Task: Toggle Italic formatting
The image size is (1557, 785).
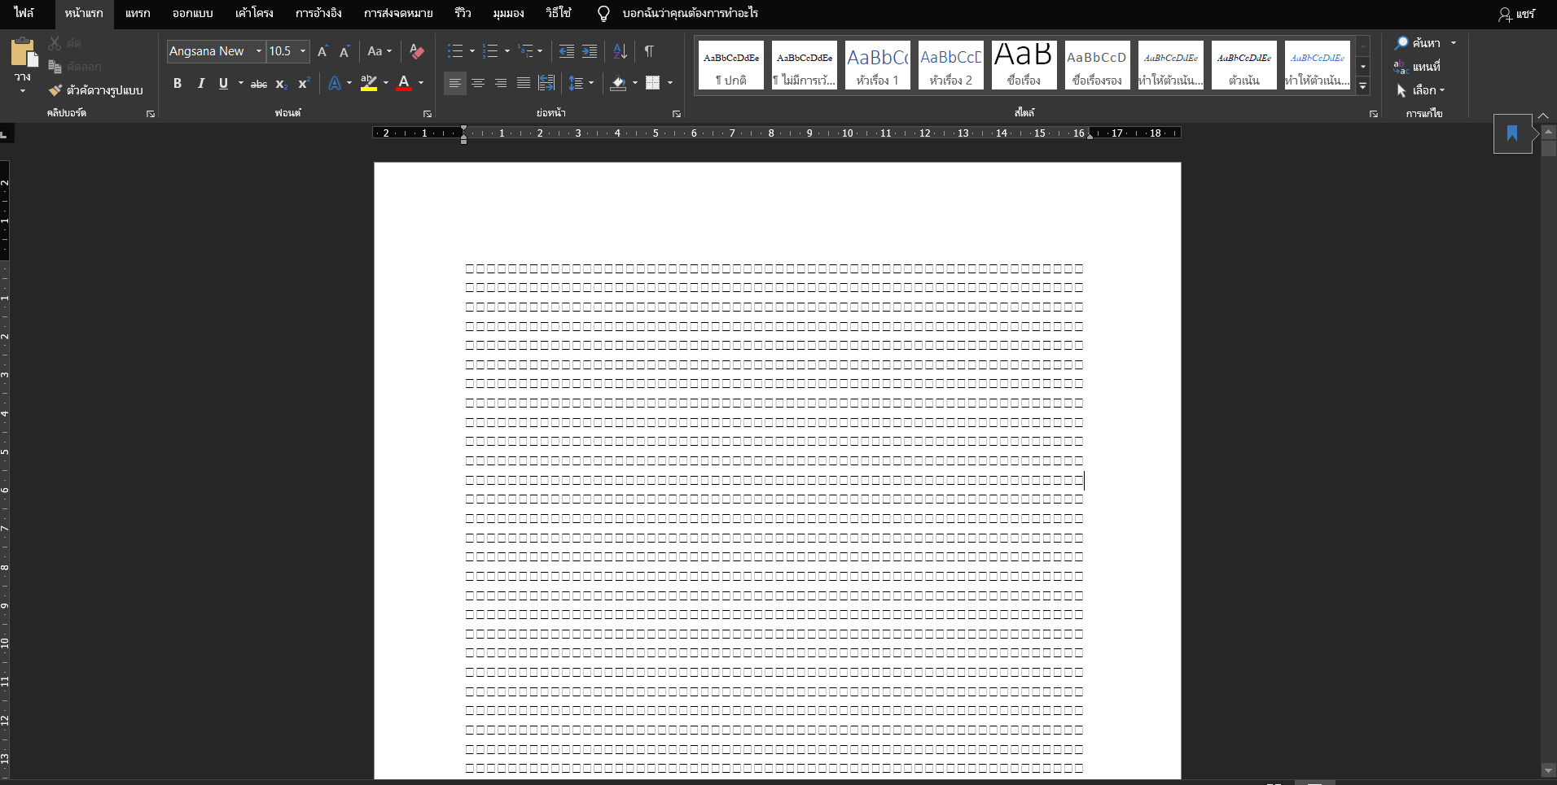Action: pyautogui.click(x=200, y=83)
